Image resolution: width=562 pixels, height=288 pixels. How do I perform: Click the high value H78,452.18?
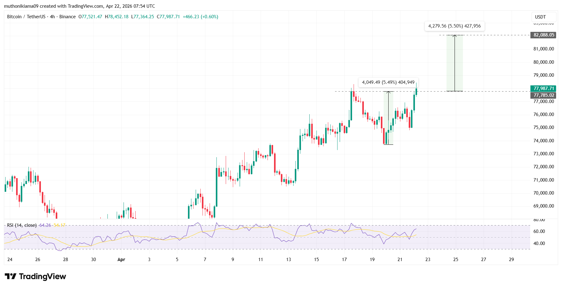click(x=117, y=16)
